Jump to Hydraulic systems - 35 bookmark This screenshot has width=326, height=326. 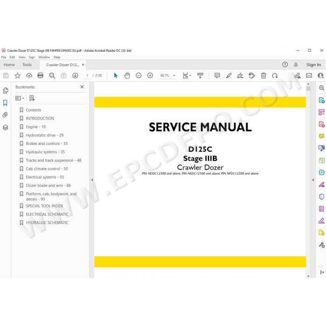pyautogui.click(x=45, y=152)
